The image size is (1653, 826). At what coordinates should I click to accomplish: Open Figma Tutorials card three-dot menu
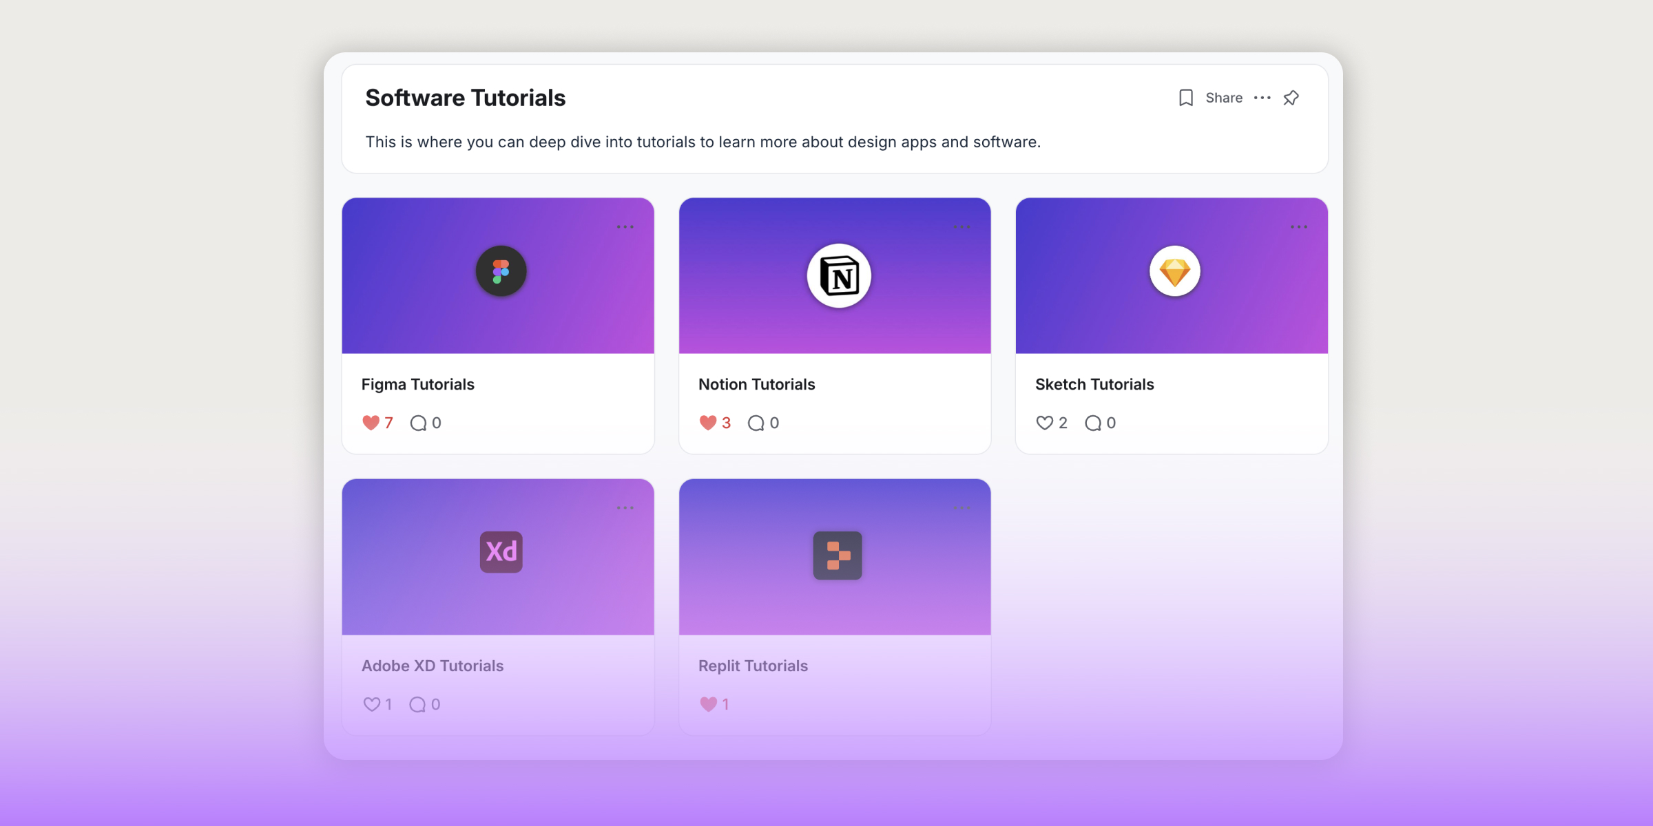625,227
